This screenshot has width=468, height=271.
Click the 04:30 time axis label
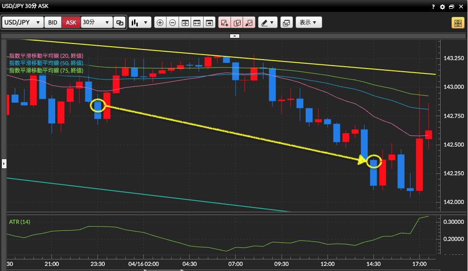190,264
